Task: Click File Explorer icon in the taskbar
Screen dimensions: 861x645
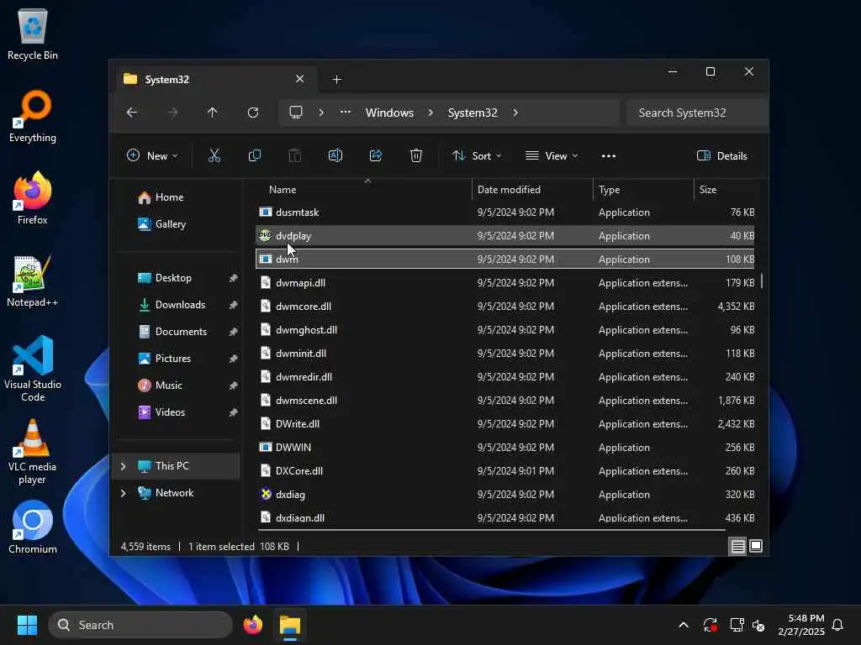Action: tap(290, 625)
